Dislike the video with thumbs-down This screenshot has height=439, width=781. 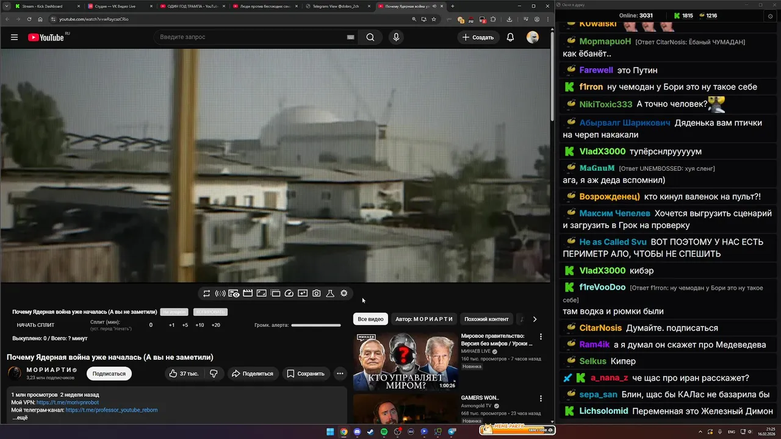pyautogui.click(x=214, y=373)
